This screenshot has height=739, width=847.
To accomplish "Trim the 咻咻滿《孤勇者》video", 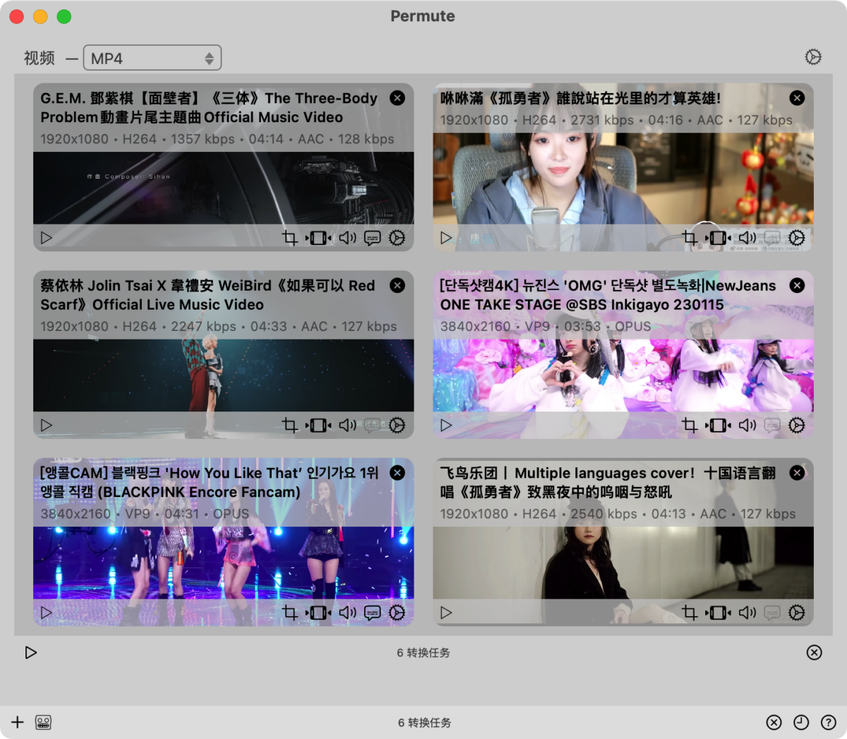I will (719, 238).
